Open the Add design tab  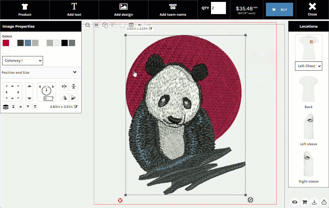click(123, 9)
